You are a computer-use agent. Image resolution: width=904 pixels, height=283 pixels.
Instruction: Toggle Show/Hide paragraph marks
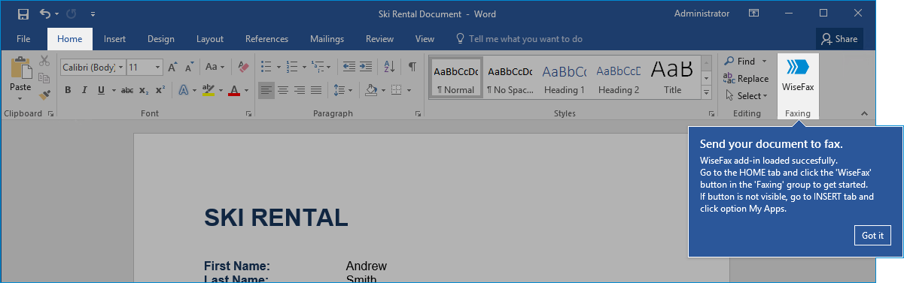[x=412, y=67]
